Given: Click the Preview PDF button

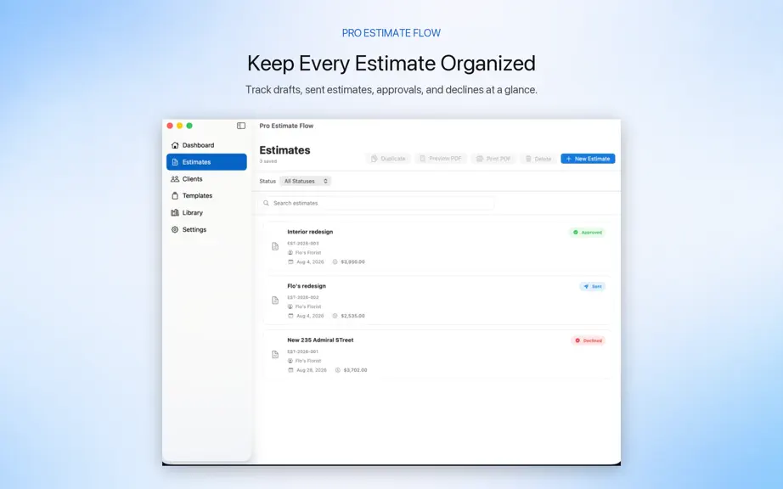Looking at the screenshot, I should [441, 159].
